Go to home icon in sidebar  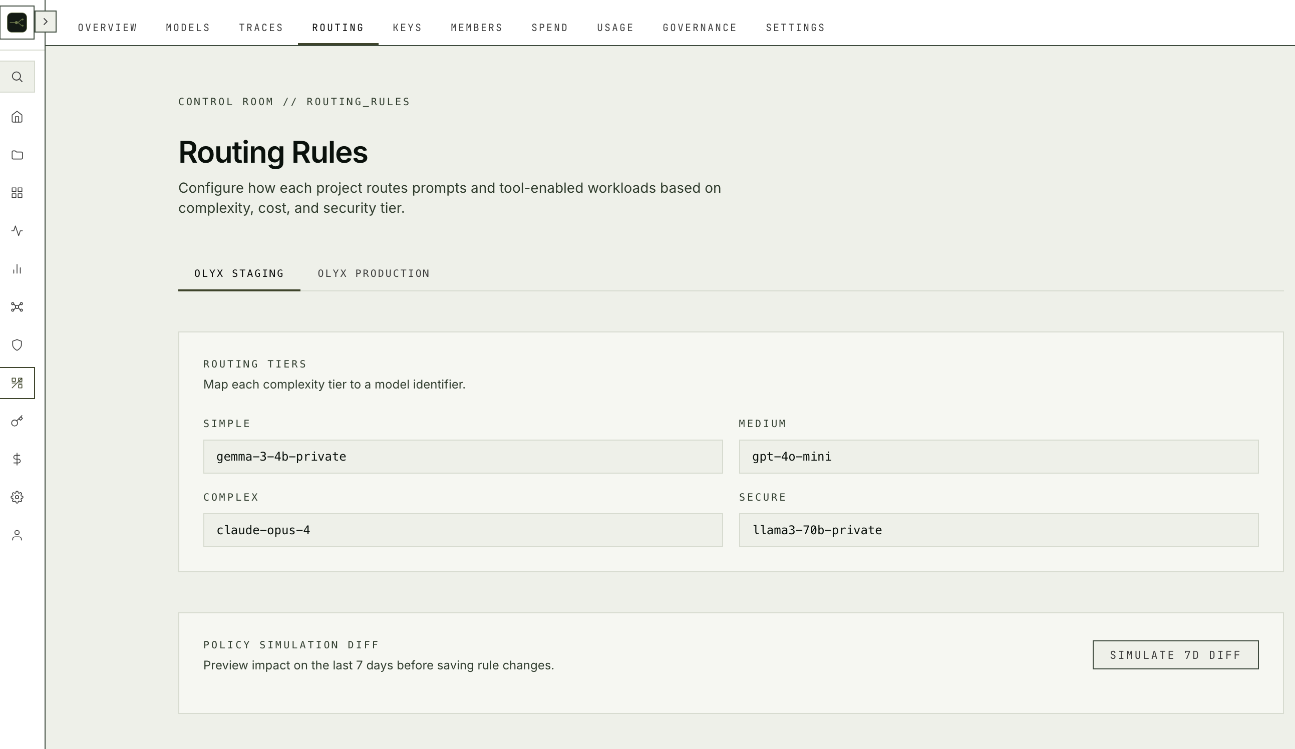(17, 117)
